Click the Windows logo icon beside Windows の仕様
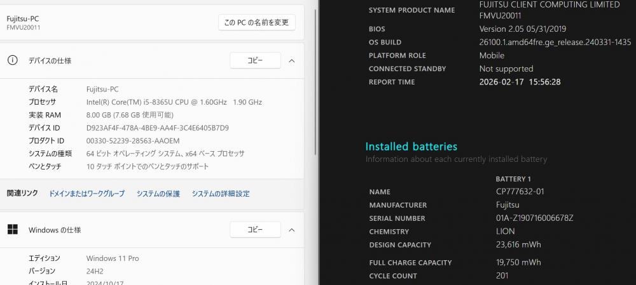 13,230
